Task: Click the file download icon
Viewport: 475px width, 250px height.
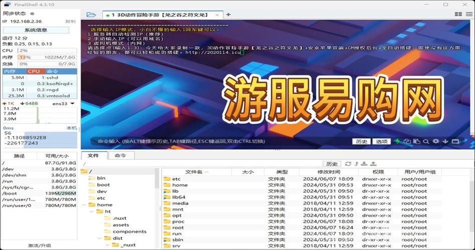Action: pos(364,163)
